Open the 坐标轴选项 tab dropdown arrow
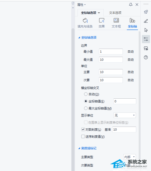This screenshot has height=171, width=151. click(99, 13)
